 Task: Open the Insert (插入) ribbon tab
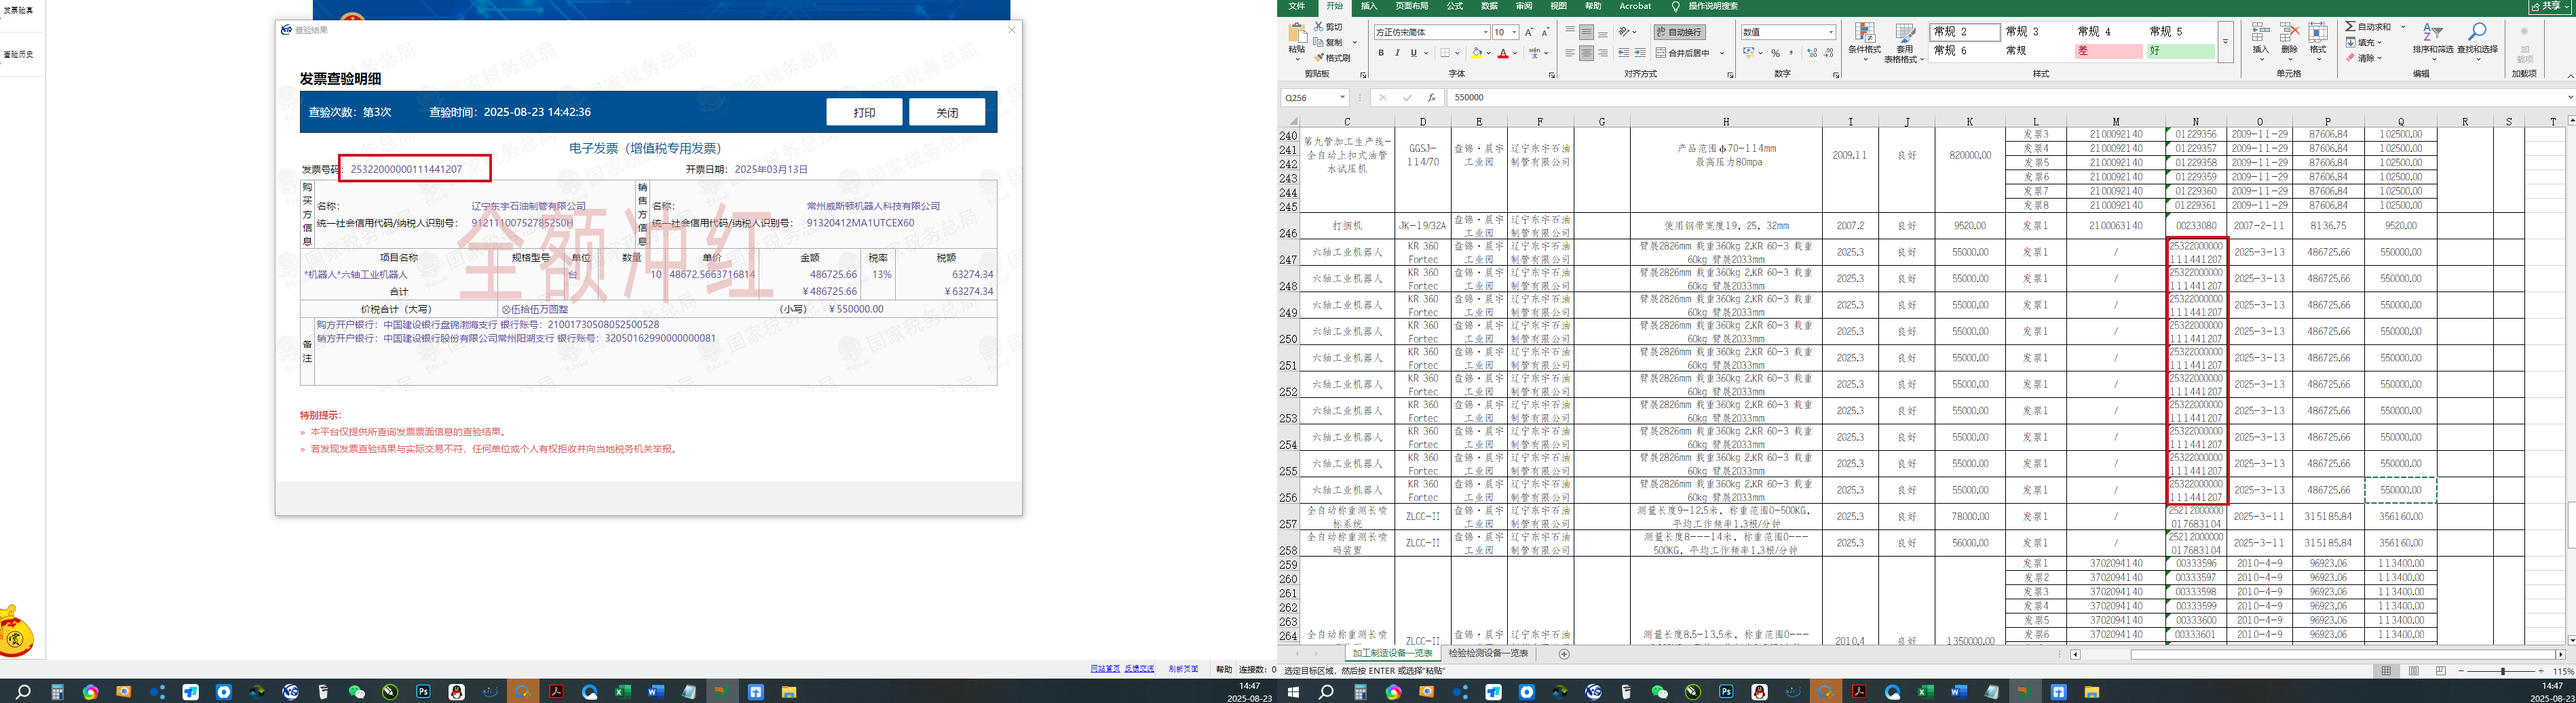[x=1369, y=6]
